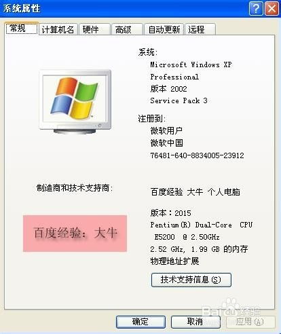The width and height of the screenshot is (281, 334).
Task: Go to the 自动更新 tab
Action: pyautogui.click(x=164, y=29)
